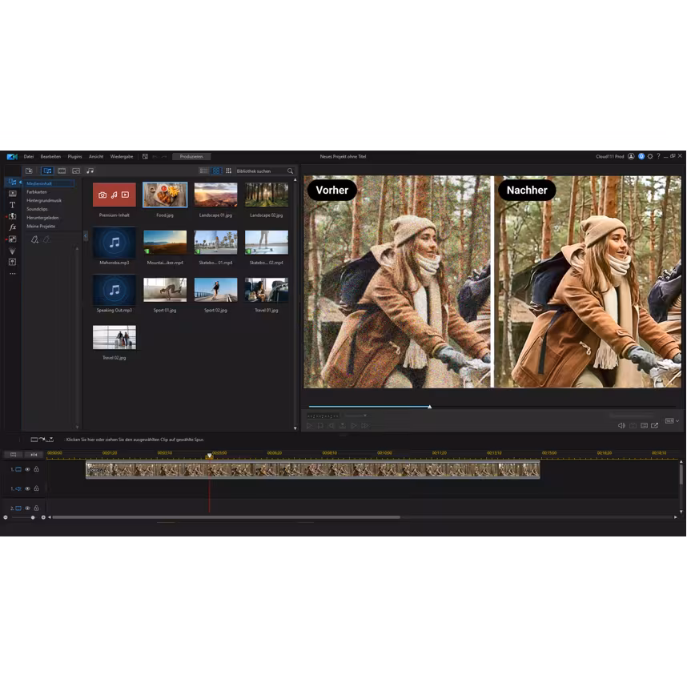Click the user account icon near Cloud111 Prod
687x687 pixels.
631,156
